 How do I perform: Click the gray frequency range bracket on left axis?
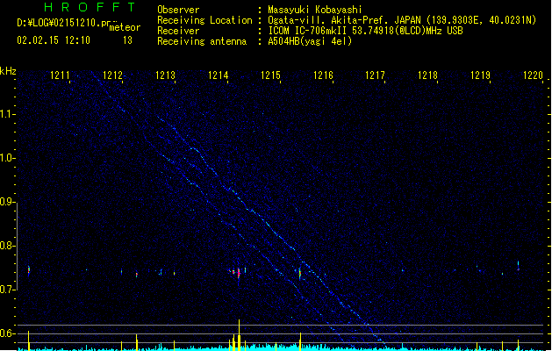(16, 247)
